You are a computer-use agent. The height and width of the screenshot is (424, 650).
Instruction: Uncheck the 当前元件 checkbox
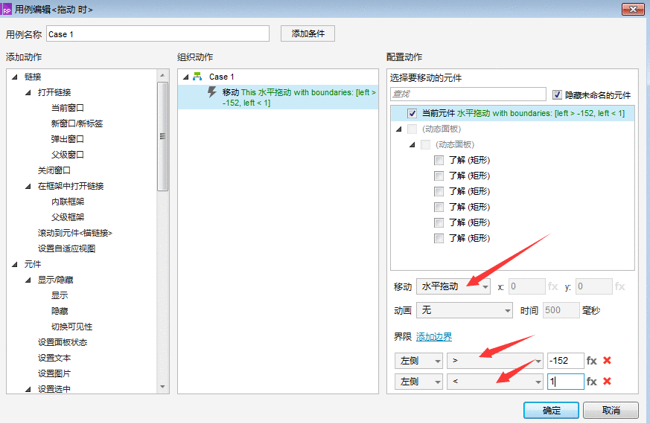[412, 114]
